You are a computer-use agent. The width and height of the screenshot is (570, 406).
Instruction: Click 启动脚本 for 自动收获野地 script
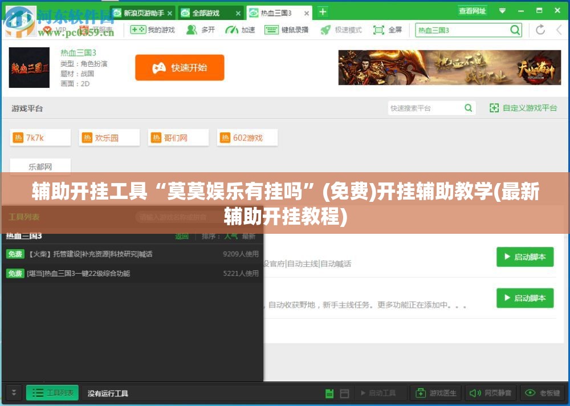point(525,298)
